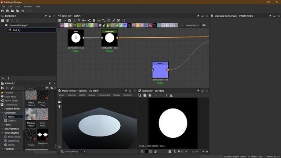
Task: Click the save icon in Explorer toolbar
Action: click(3, 21)
